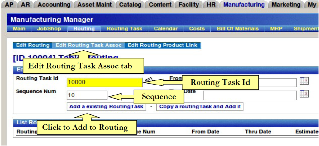Select Edit Routing Task Assoc tab

88,45
